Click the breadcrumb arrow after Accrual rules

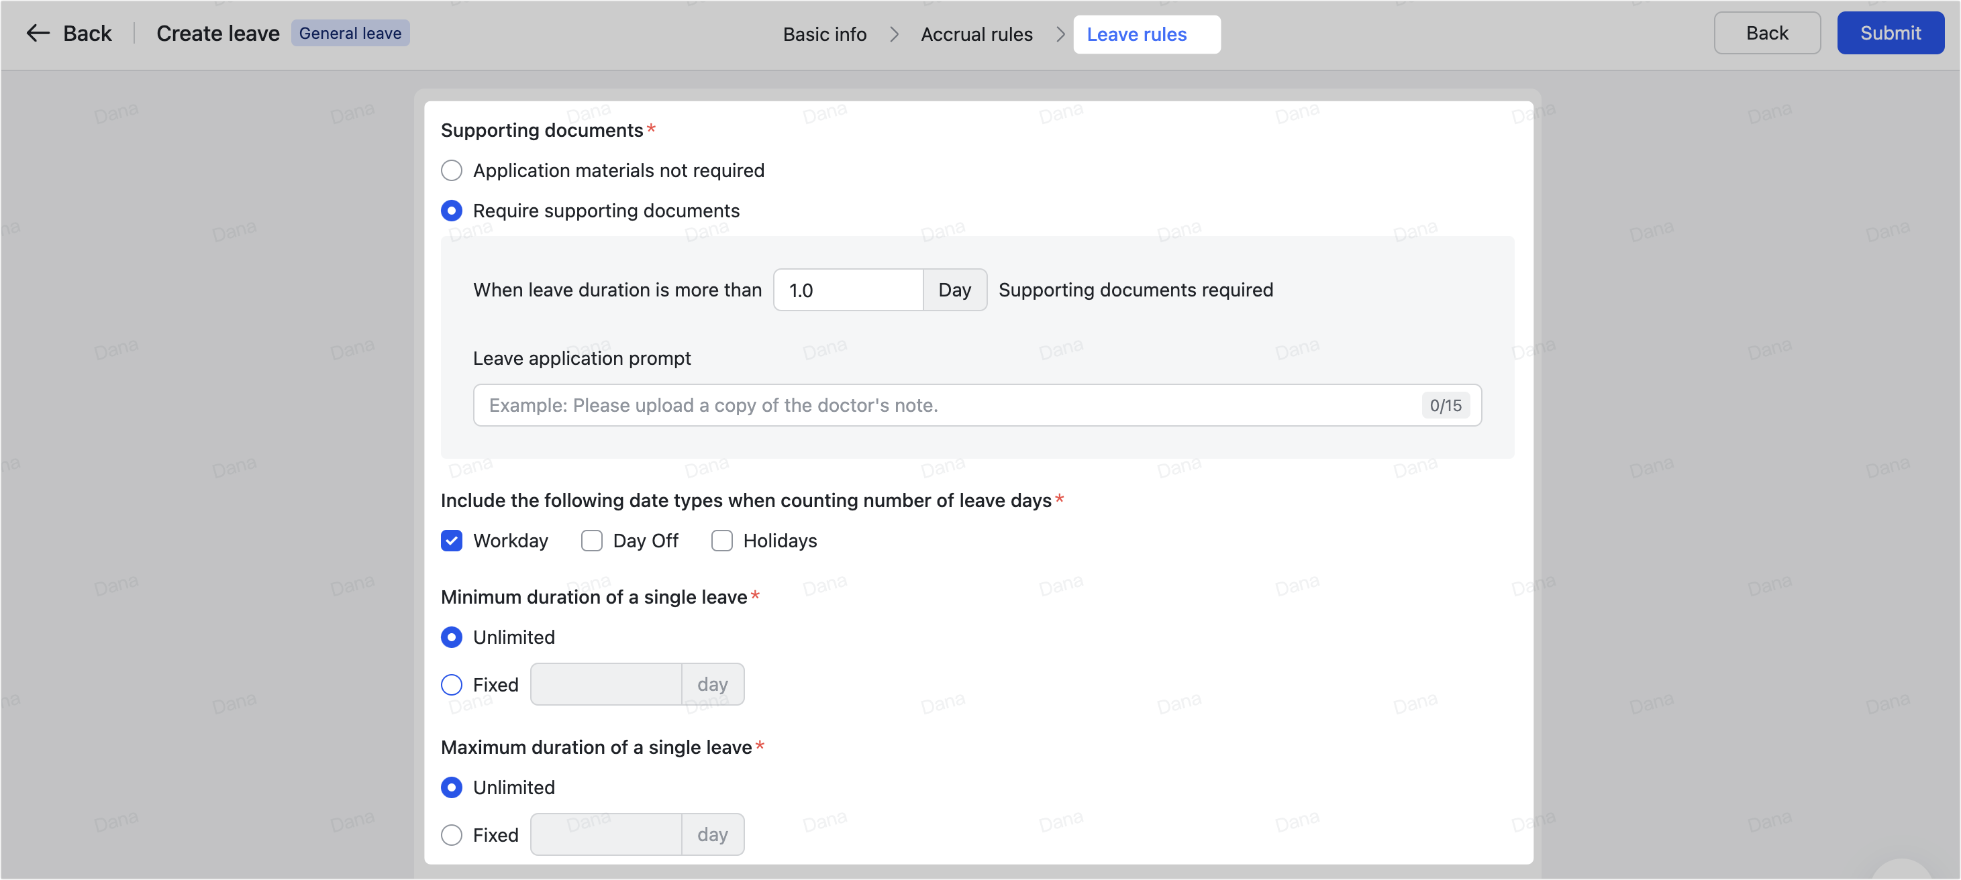coord(1059,34)
